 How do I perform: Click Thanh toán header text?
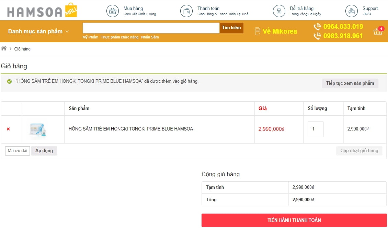pyautogui.click(x=208, y=9)
